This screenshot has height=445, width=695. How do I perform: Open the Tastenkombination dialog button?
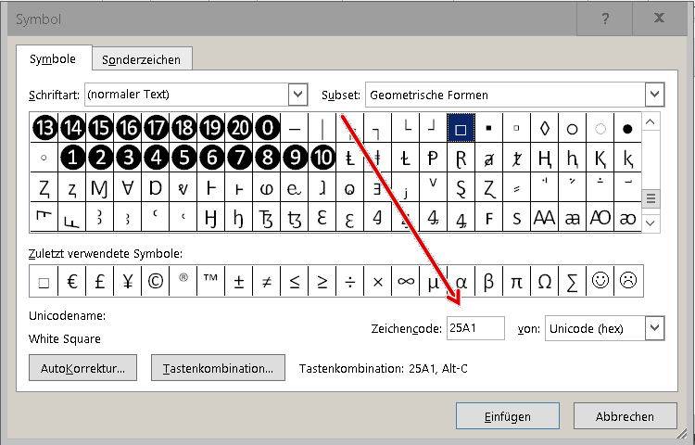[x=218, y=368]
